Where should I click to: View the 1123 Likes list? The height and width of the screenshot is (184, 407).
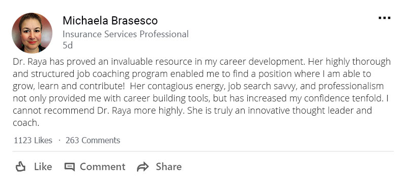[x=33, y=140]
